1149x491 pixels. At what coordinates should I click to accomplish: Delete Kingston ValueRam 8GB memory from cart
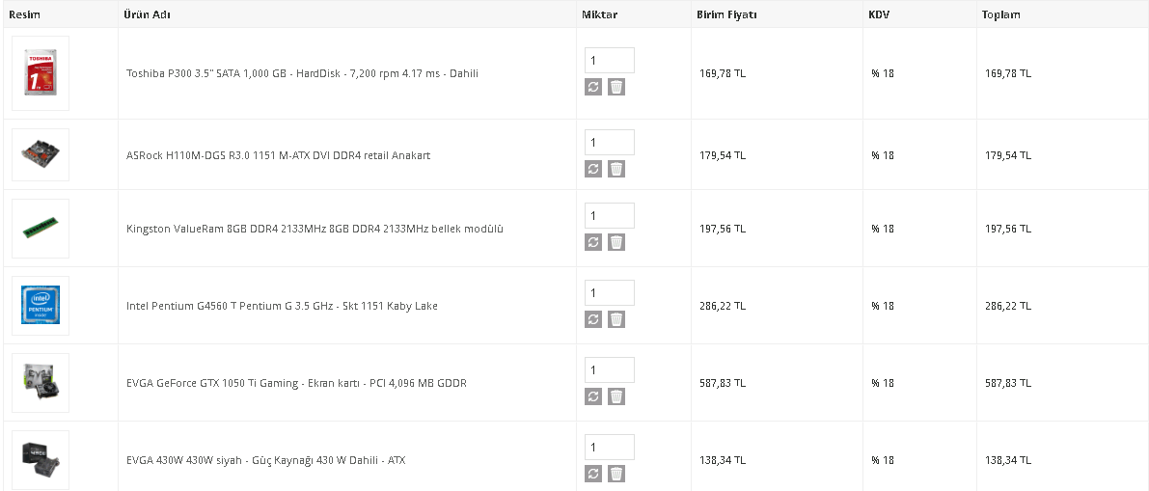(x=616, y=242)
